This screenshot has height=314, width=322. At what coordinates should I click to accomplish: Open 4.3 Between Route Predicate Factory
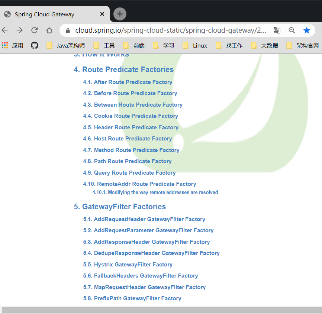pyautogui.click(x=133, y=105)
